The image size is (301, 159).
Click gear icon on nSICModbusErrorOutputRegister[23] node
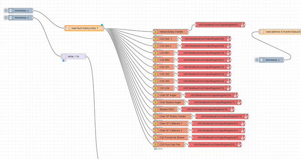(239, 145)
